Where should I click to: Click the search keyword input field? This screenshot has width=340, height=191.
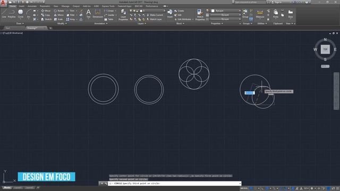click(x=250, y=2)
